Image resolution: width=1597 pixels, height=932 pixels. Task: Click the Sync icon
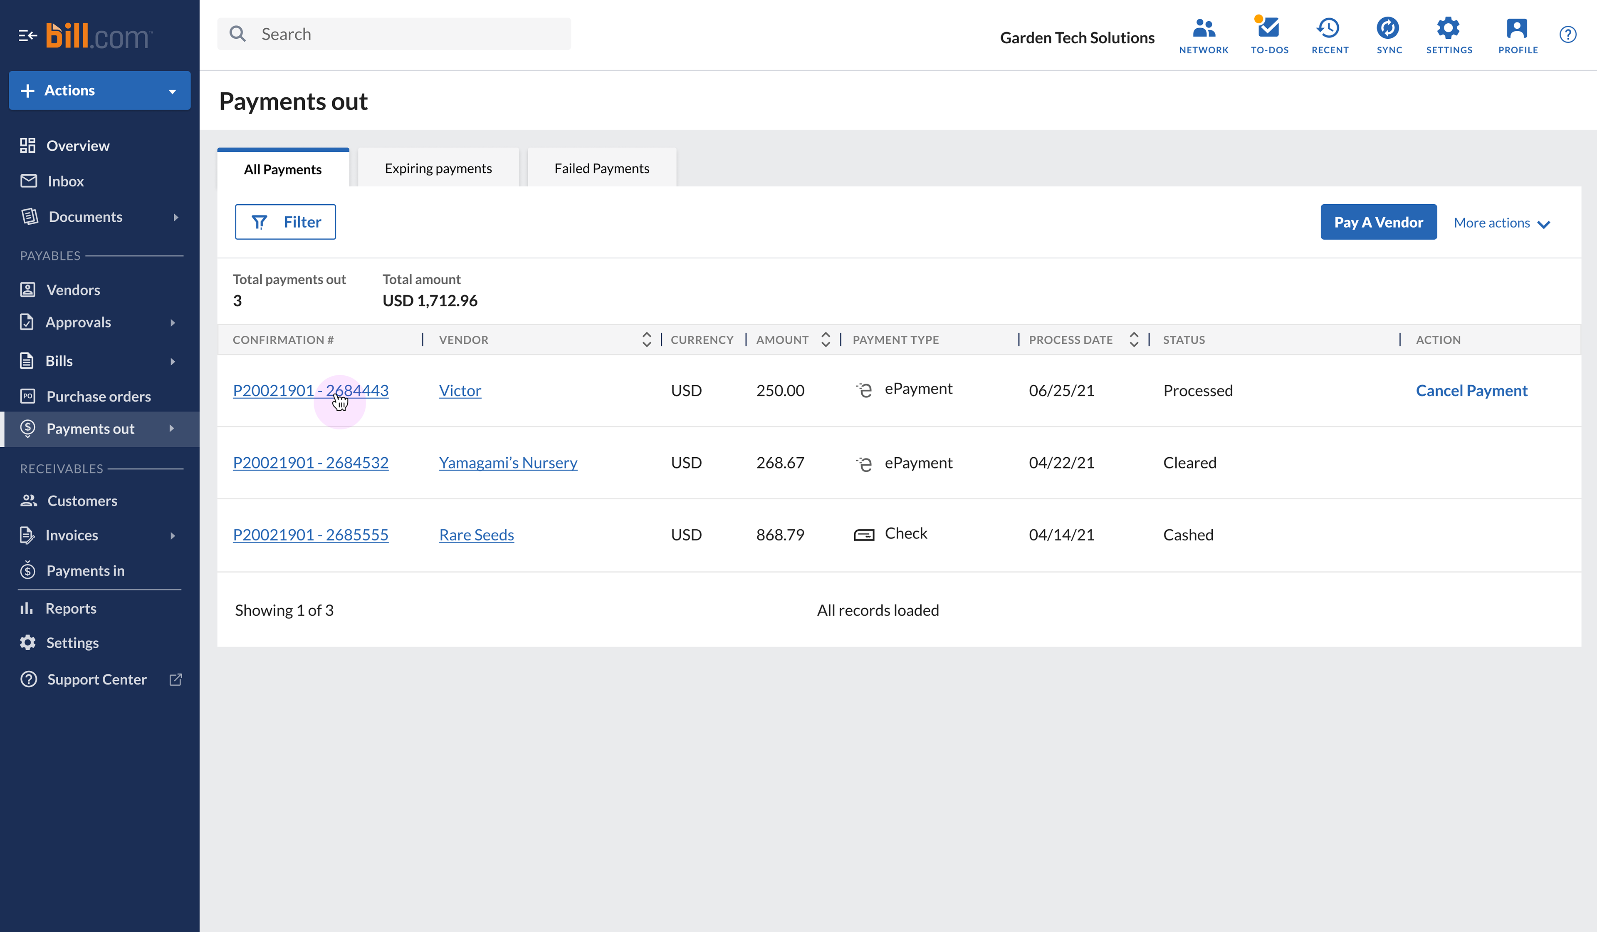coord(1389,35)
